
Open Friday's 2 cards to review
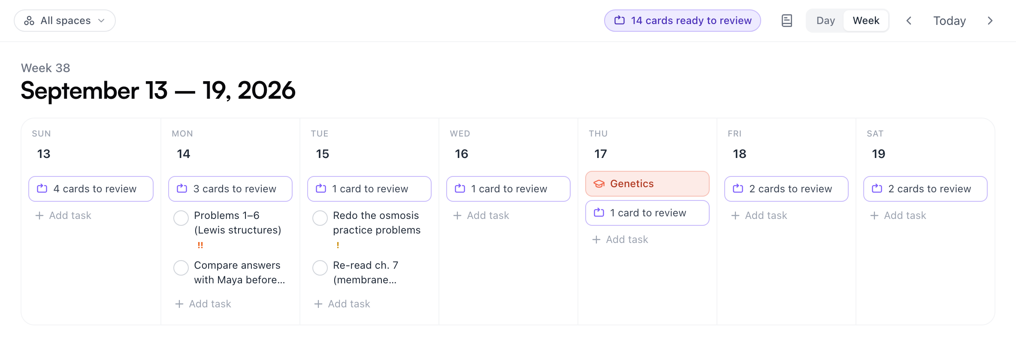[786, 189]
